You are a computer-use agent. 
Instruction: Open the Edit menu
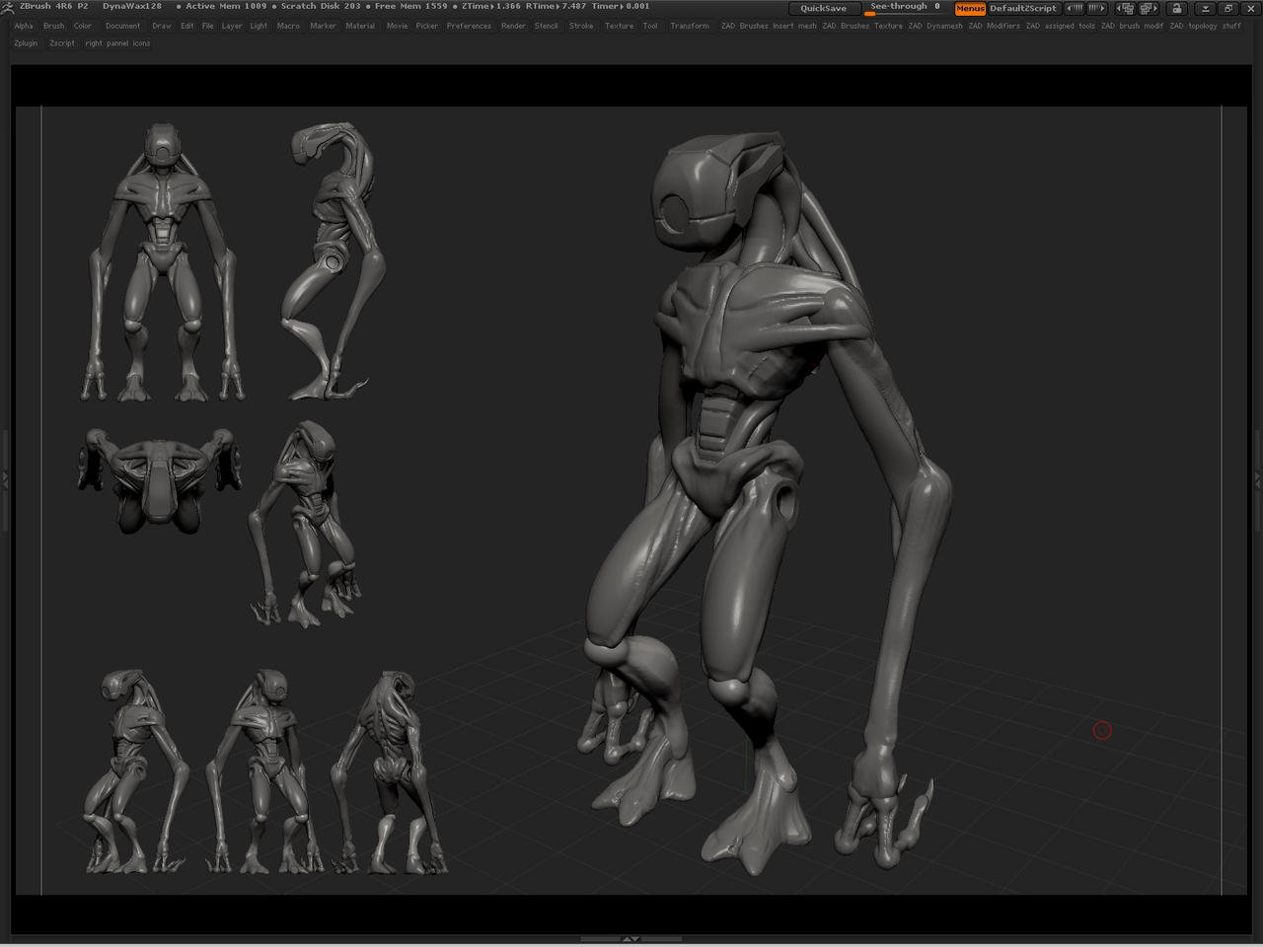[187, 26]
